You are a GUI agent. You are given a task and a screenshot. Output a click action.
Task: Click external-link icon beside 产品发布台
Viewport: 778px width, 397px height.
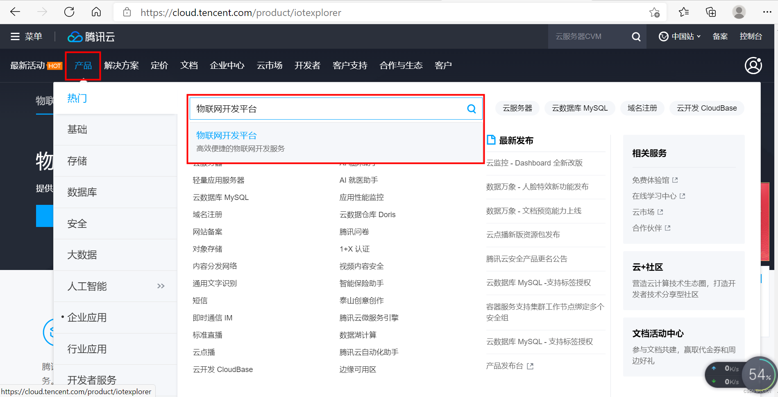[530, 366]
